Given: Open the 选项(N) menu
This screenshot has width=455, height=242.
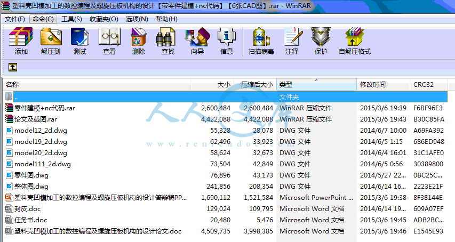Looking at the screenshot, I should click(x=137, y=19).
